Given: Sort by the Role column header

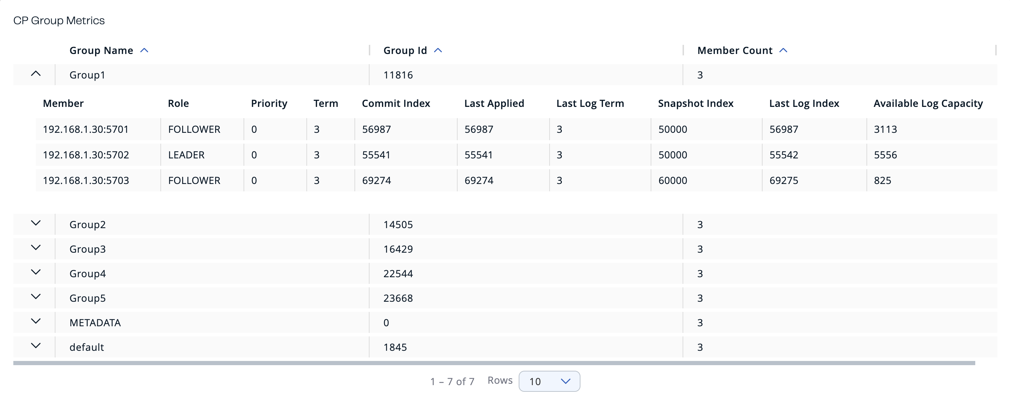Looking at the screenshot, I should click(178, 103).
